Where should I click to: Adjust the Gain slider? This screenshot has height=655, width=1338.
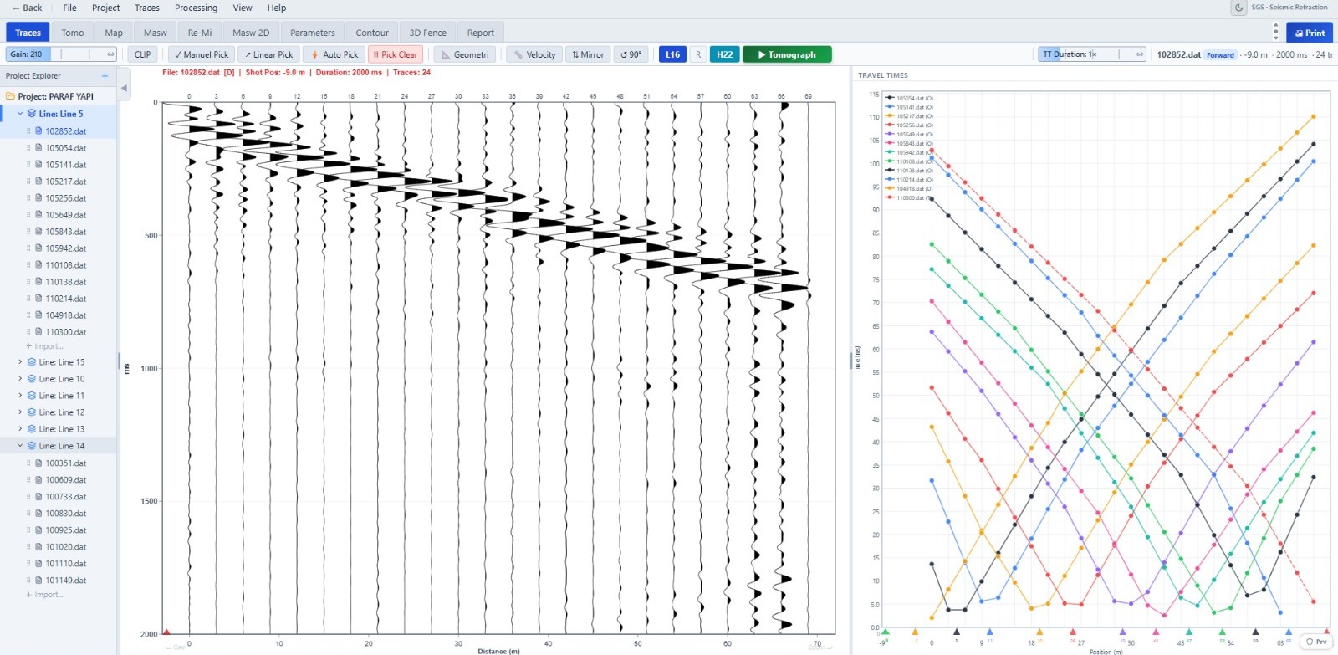coord(61,54)
